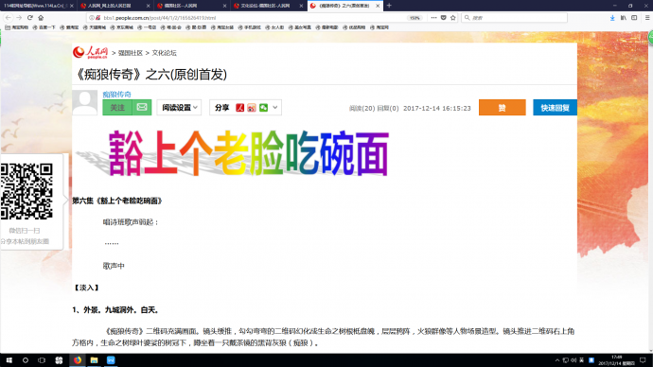Bookmark this page with the star
This screenshot has height=367, width=653.
pyautogui.click(x=453, y=18)
